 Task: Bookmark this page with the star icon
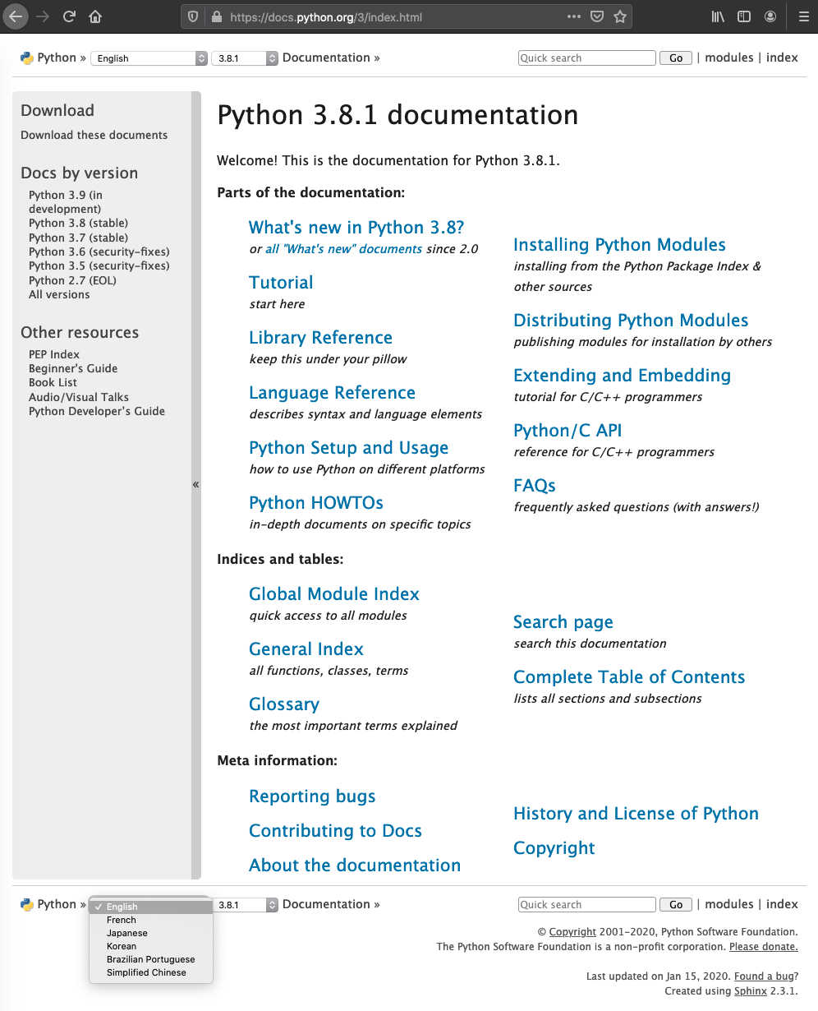[x=620, y=16]
